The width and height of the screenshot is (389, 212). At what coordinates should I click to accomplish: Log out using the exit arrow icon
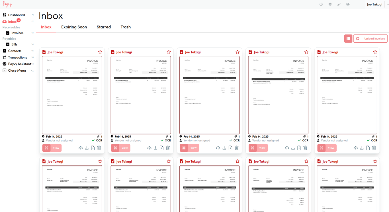[x=348, y=4]
